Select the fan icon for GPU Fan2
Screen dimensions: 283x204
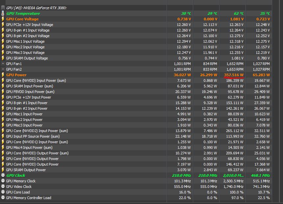(x=3, y=69)
